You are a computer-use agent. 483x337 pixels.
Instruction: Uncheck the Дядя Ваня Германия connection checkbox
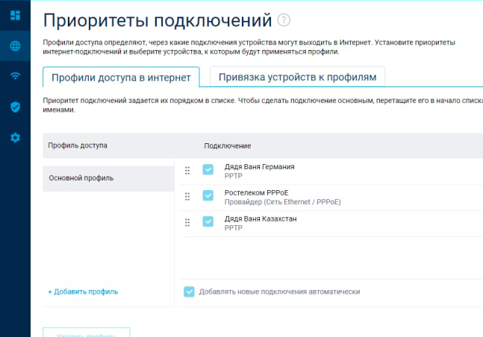pyautogui.click(x=208, y=169)
